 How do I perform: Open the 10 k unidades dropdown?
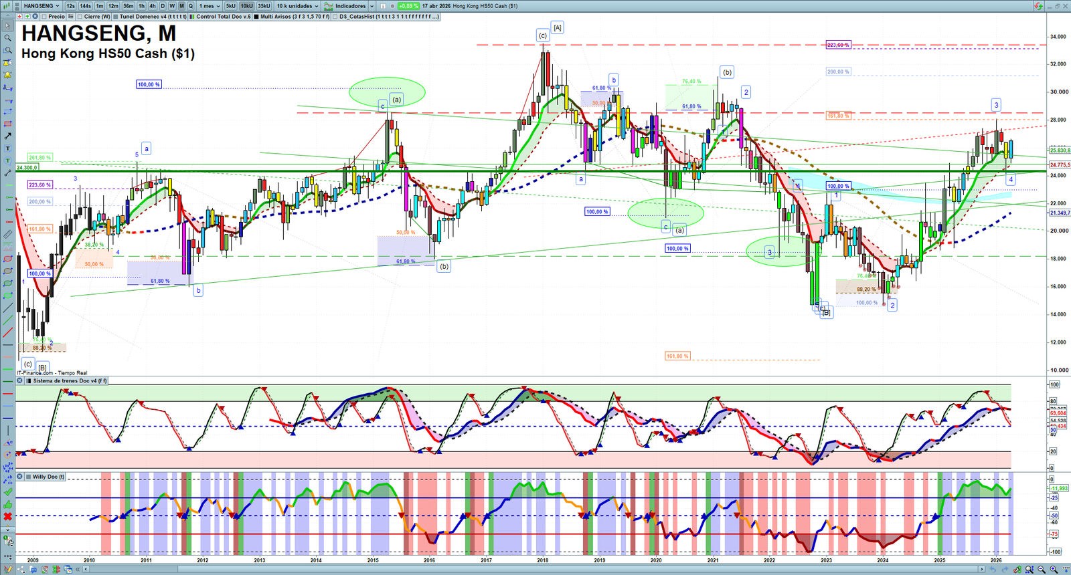coord(298,6)
